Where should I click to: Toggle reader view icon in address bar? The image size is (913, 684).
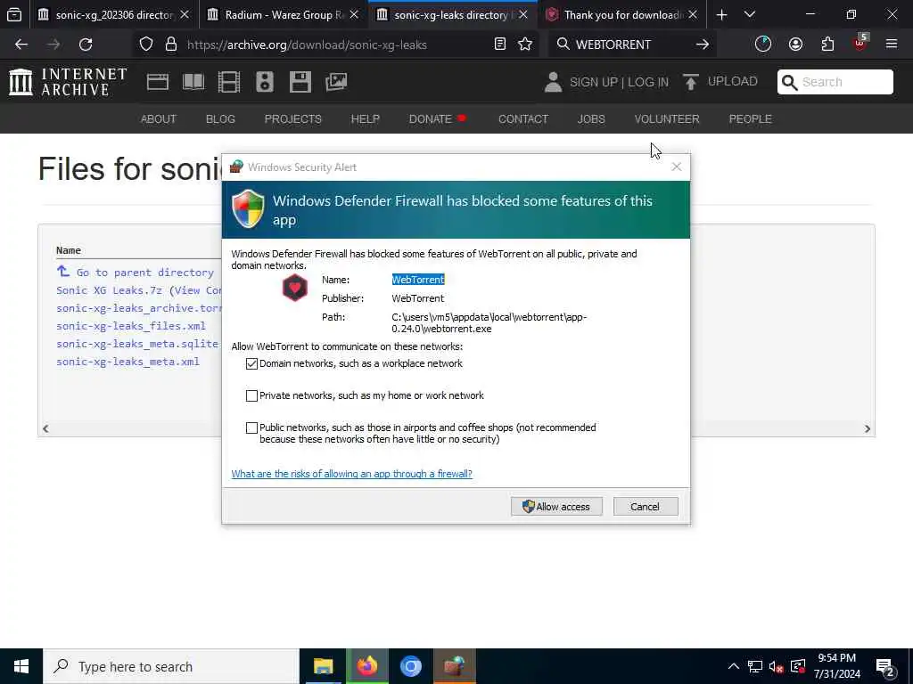click(499, 45)
